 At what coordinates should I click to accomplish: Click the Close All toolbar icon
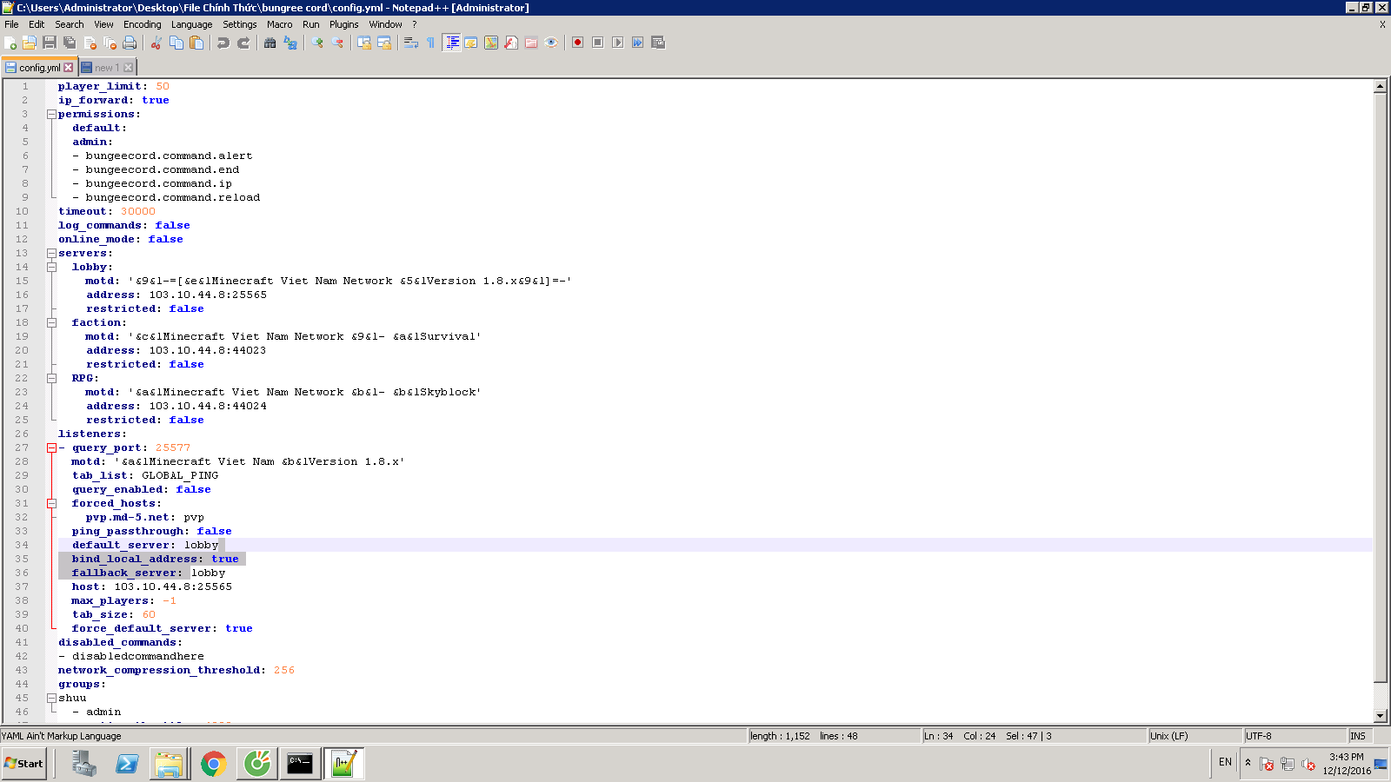[110, 43]
